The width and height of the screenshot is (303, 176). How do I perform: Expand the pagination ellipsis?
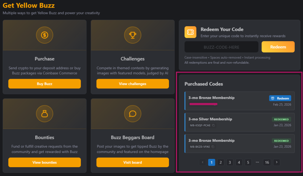click(257, 162)
